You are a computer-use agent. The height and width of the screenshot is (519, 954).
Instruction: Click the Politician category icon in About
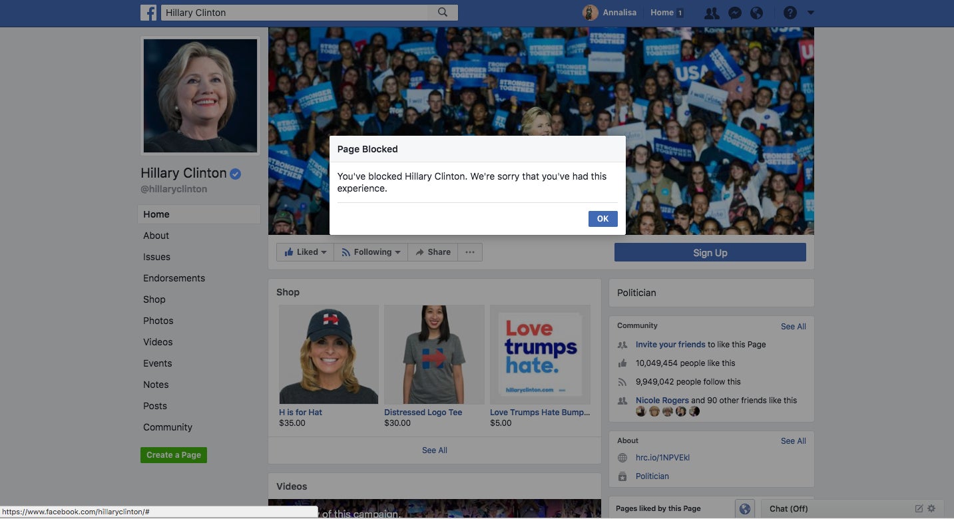622,476
